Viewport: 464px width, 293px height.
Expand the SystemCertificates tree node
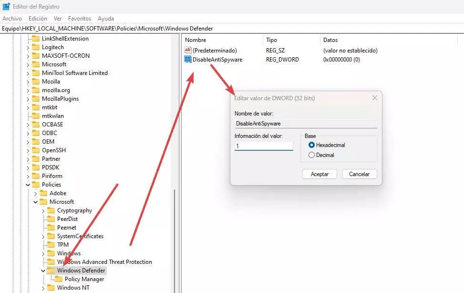[43, 236]
